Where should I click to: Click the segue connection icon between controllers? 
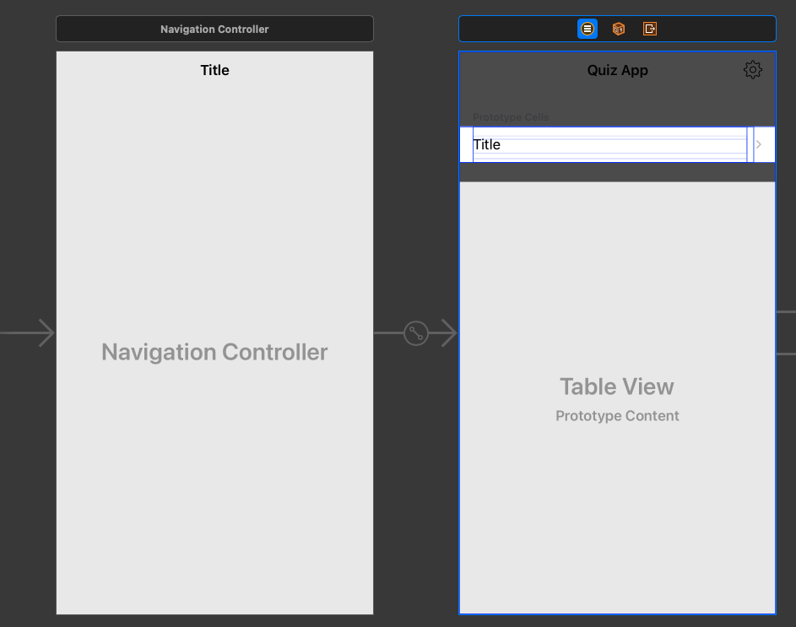click(414, 333)
